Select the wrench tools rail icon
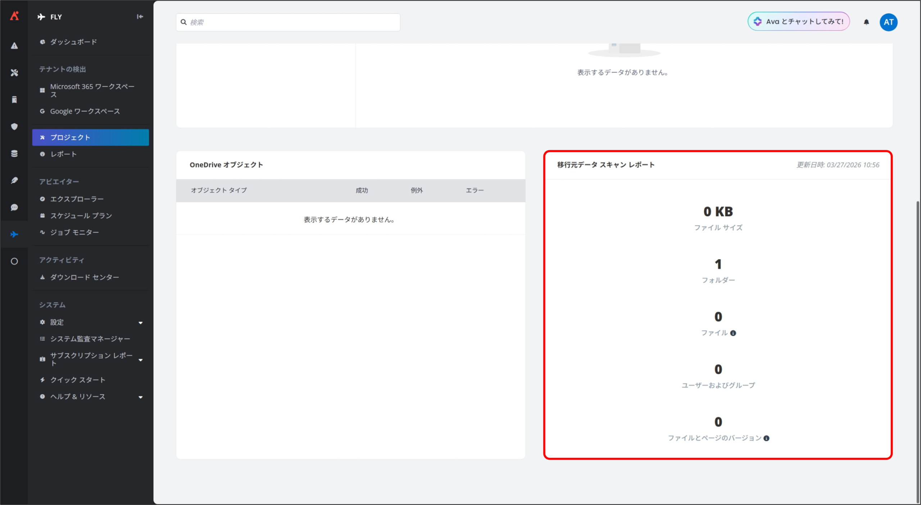The width and height of the screenshot is (921, 505). (14, 73)
